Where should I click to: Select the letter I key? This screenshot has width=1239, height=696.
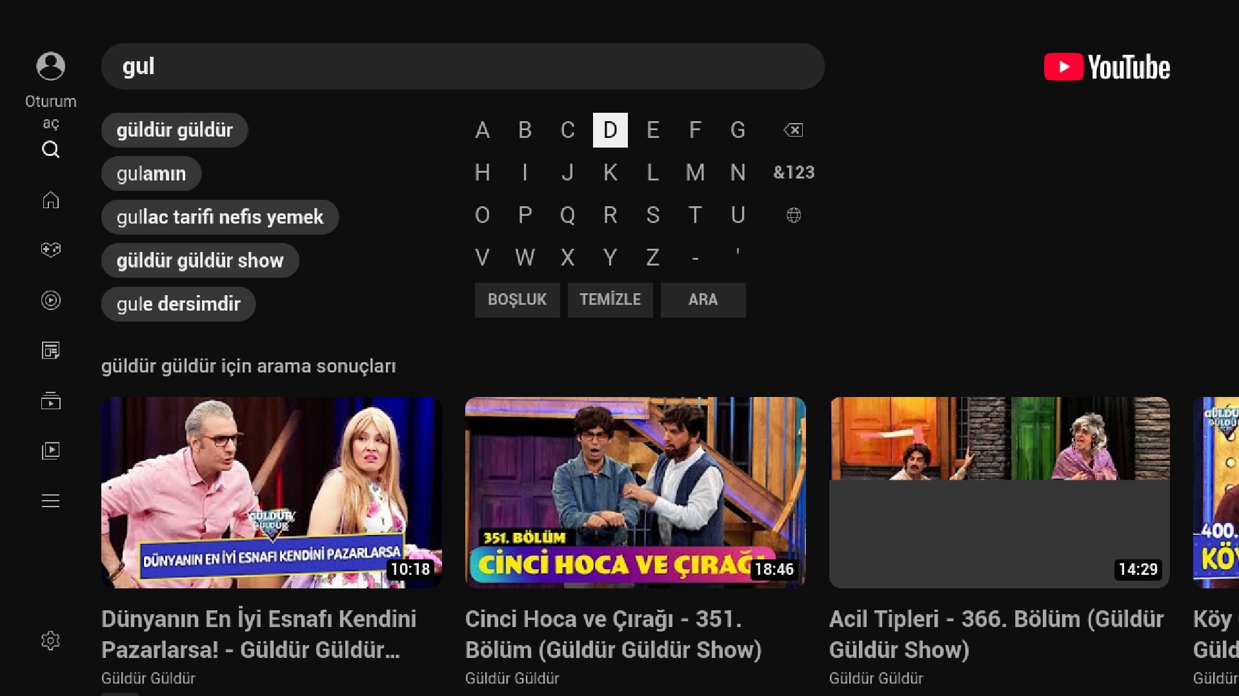point(525,173)
